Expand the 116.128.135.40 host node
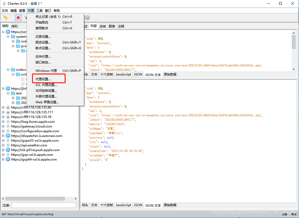The width and height of the screenshot is (299, 218). pyautogui.click(x=3, y=107)
